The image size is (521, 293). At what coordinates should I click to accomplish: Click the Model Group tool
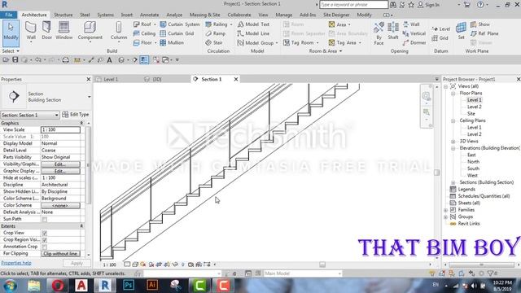(x=256, y=43)
